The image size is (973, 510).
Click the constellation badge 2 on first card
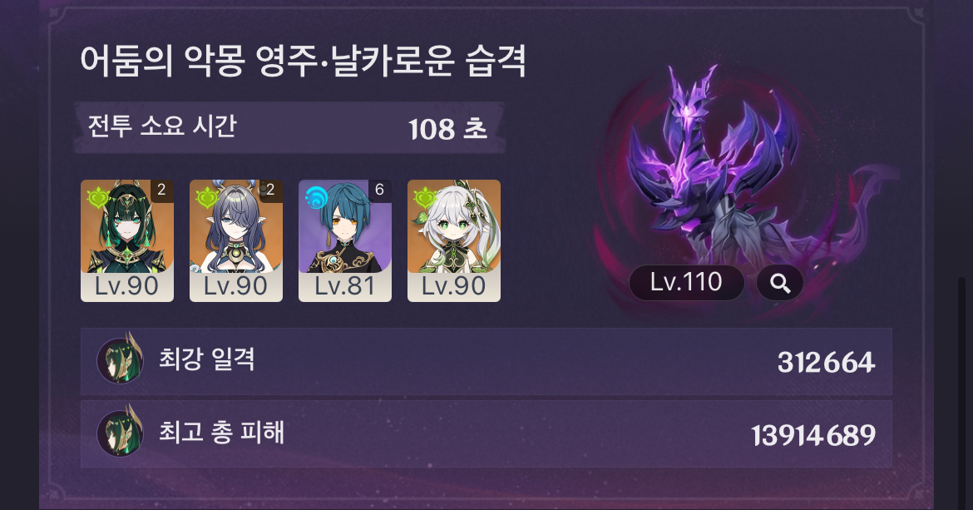tap(162, 191)
